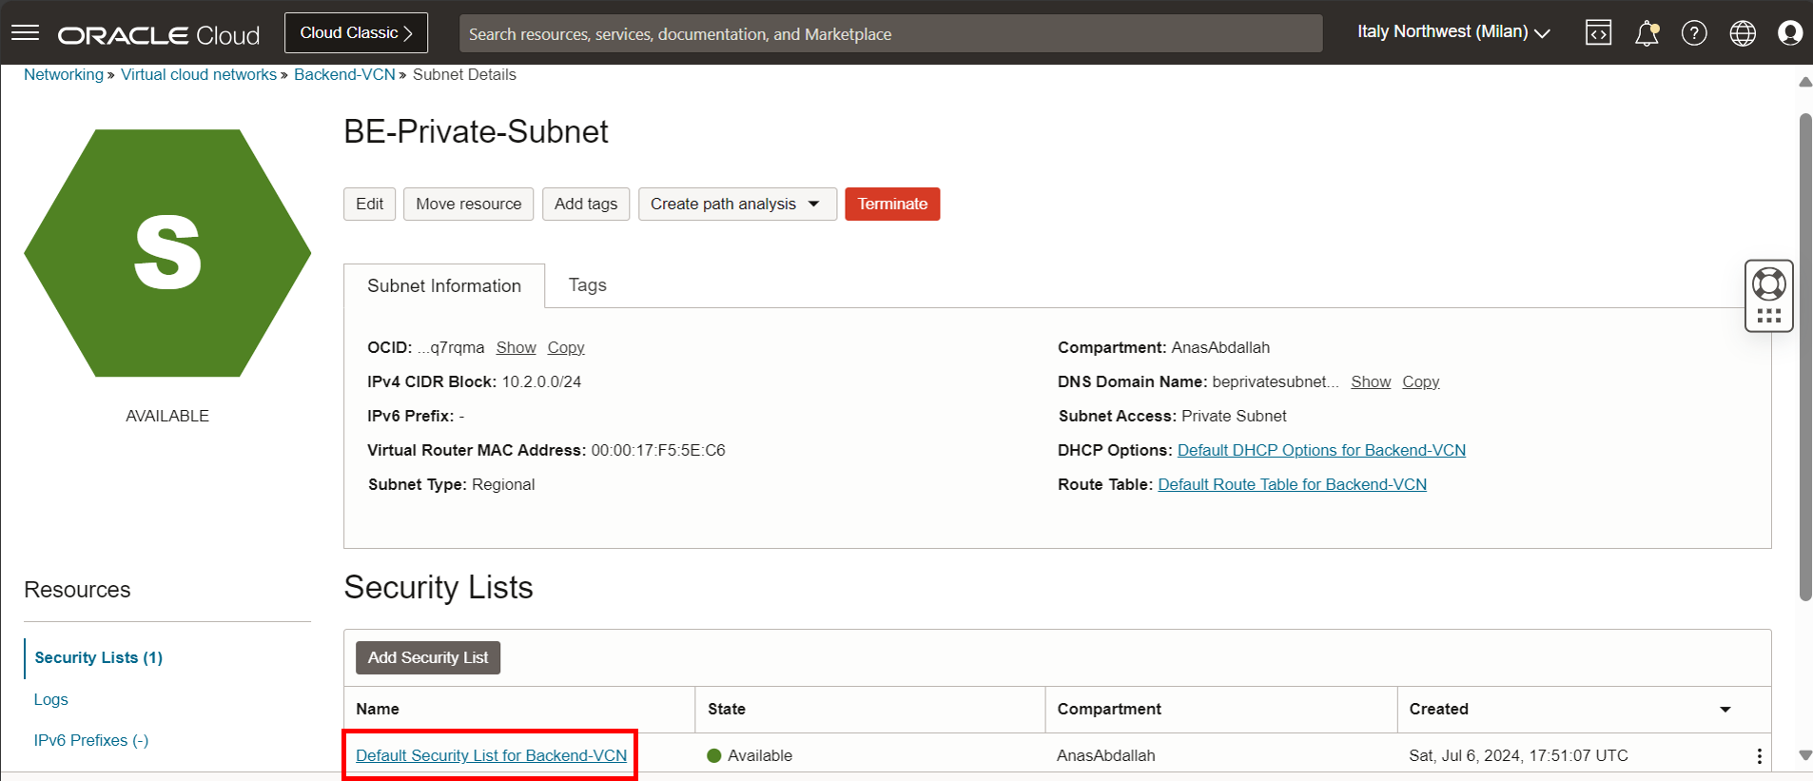Show the full DNS Domain Name
The height and width of the screenshot is (781, 1813).
click(x=1371, y=382)
